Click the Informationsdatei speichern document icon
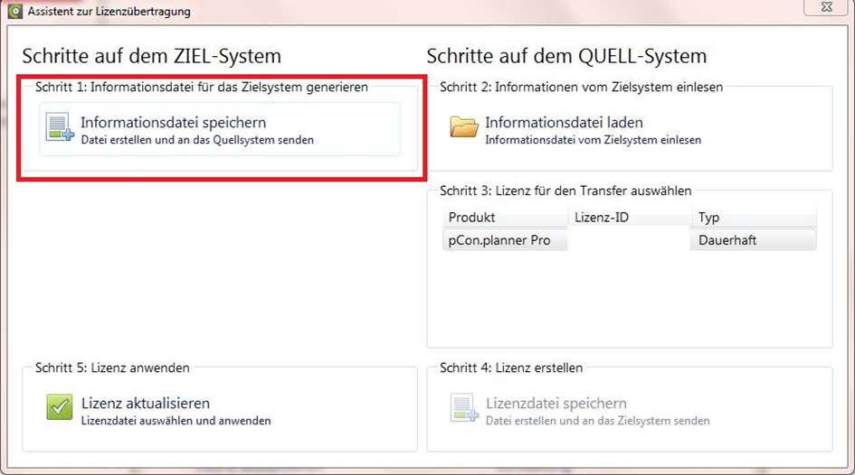 [x=60, y=127]
